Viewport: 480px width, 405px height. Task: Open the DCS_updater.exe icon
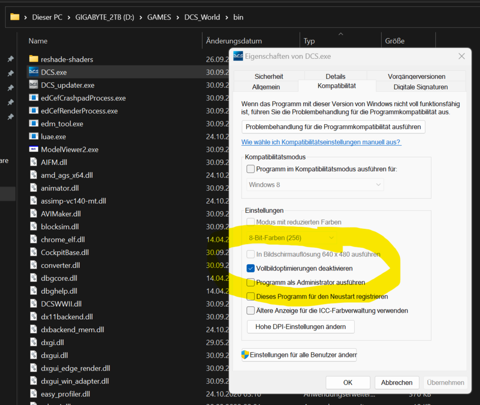pyautogui.click(x=33, y=85)
